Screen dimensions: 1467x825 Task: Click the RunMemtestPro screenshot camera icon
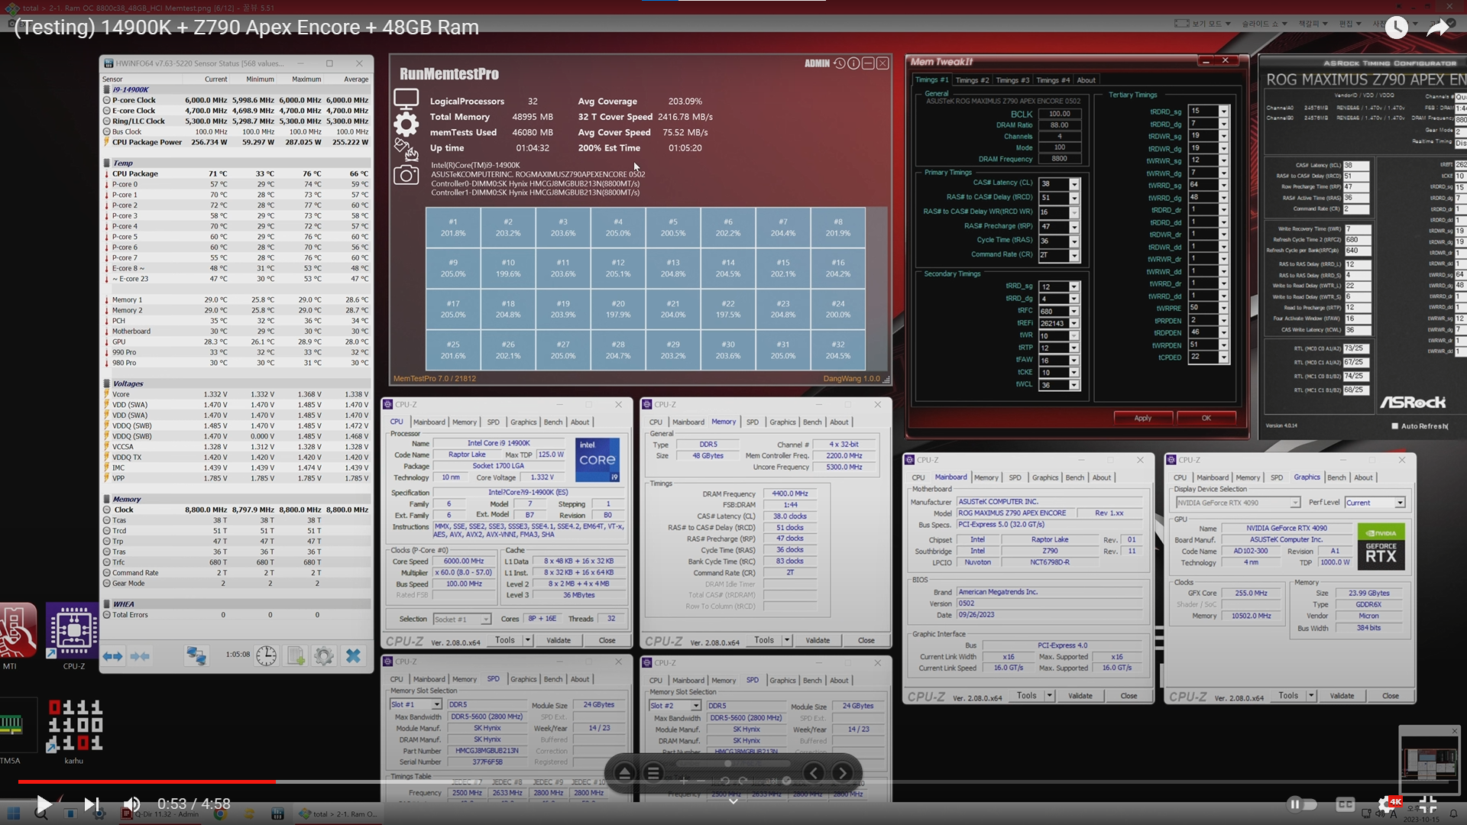[x=406, y=176]
